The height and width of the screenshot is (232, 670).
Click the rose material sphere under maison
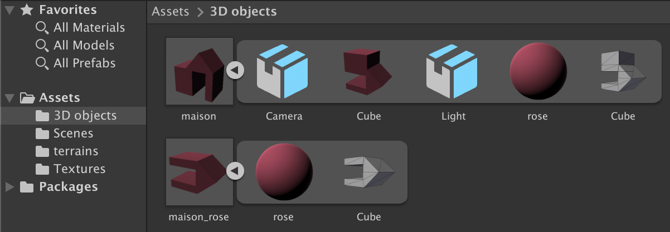[538, 71]
